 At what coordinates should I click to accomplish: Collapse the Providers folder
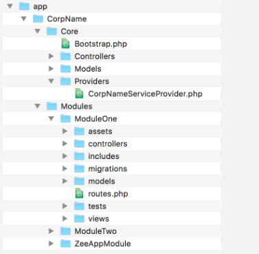(52, 81)
